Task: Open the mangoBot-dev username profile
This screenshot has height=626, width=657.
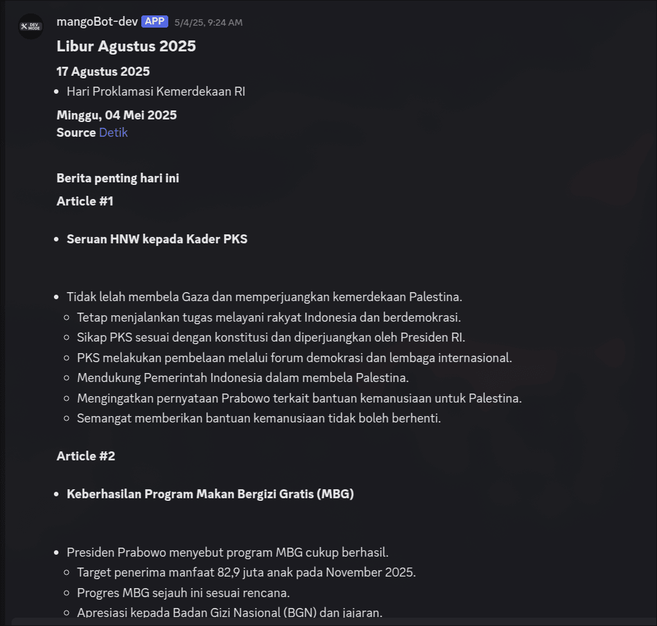Action: coord(97,22)
